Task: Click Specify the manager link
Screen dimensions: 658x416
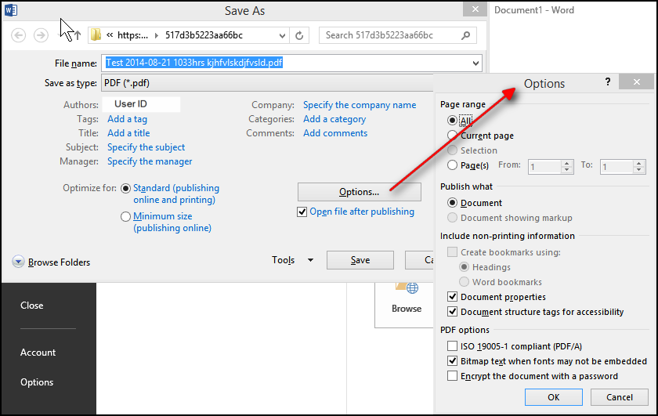Action: tap(150, 161)
